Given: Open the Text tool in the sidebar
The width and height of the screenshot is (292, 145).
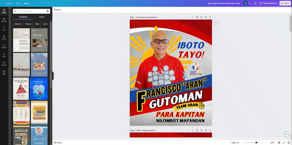Looking at the screenshot, I should (4, 29).
